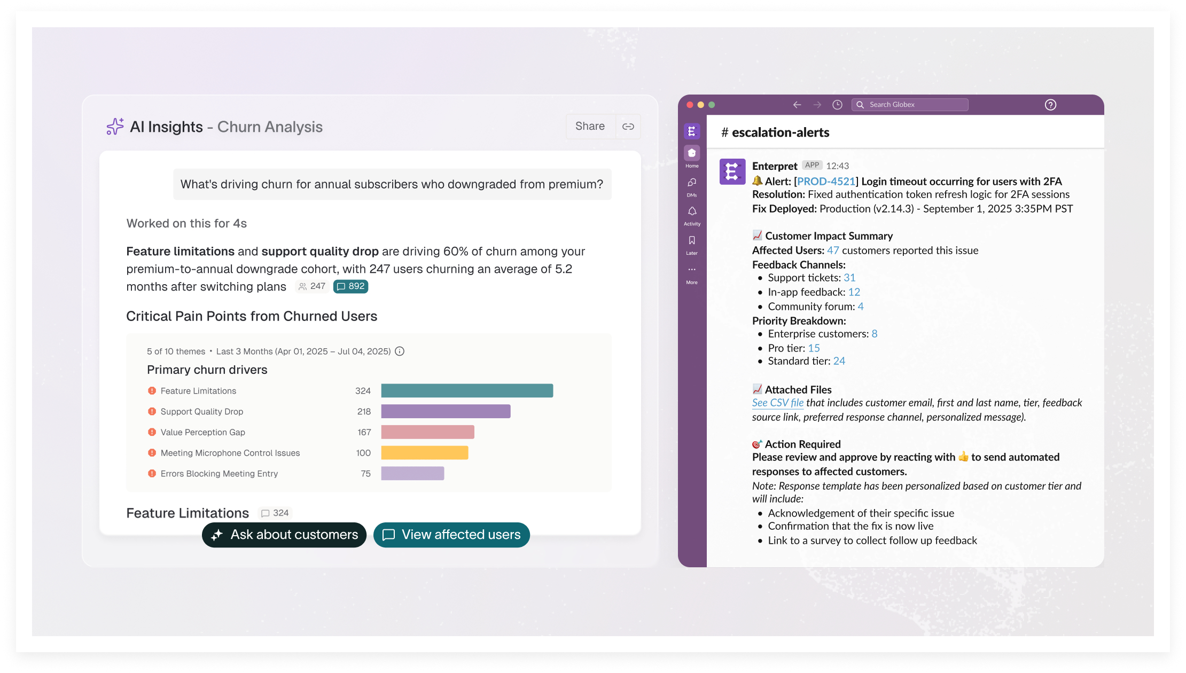Open DMs in the sidebar
This screenshot has height=673, width=1186.
tap(692, 183)
